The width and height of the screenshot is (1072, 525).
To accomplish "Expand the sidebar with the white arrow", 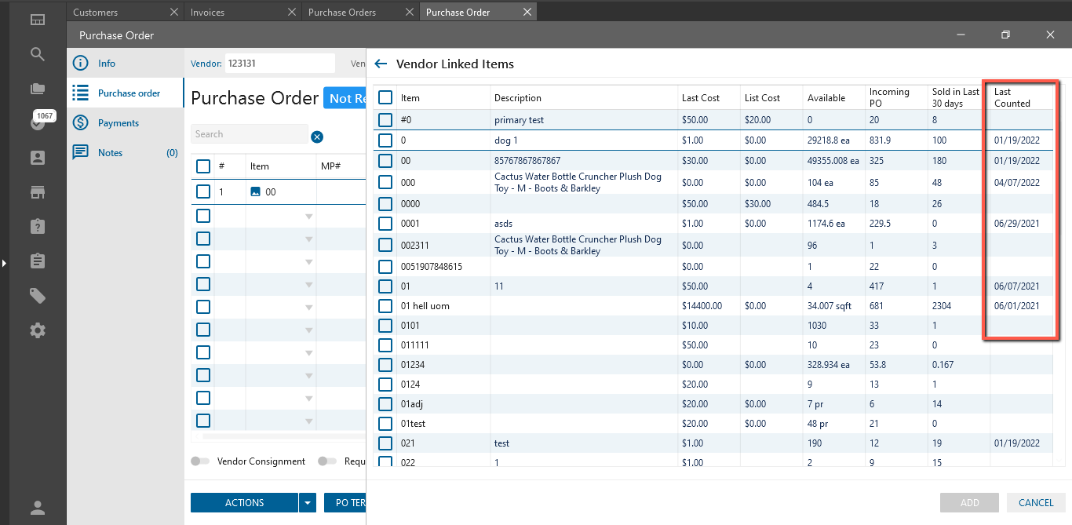I will click(x=4, y=263).
